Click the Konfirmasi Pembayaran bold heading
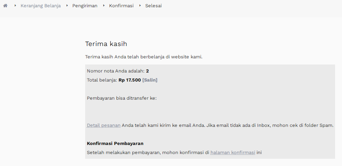This screenshot has width=342, height=166. 115,144
